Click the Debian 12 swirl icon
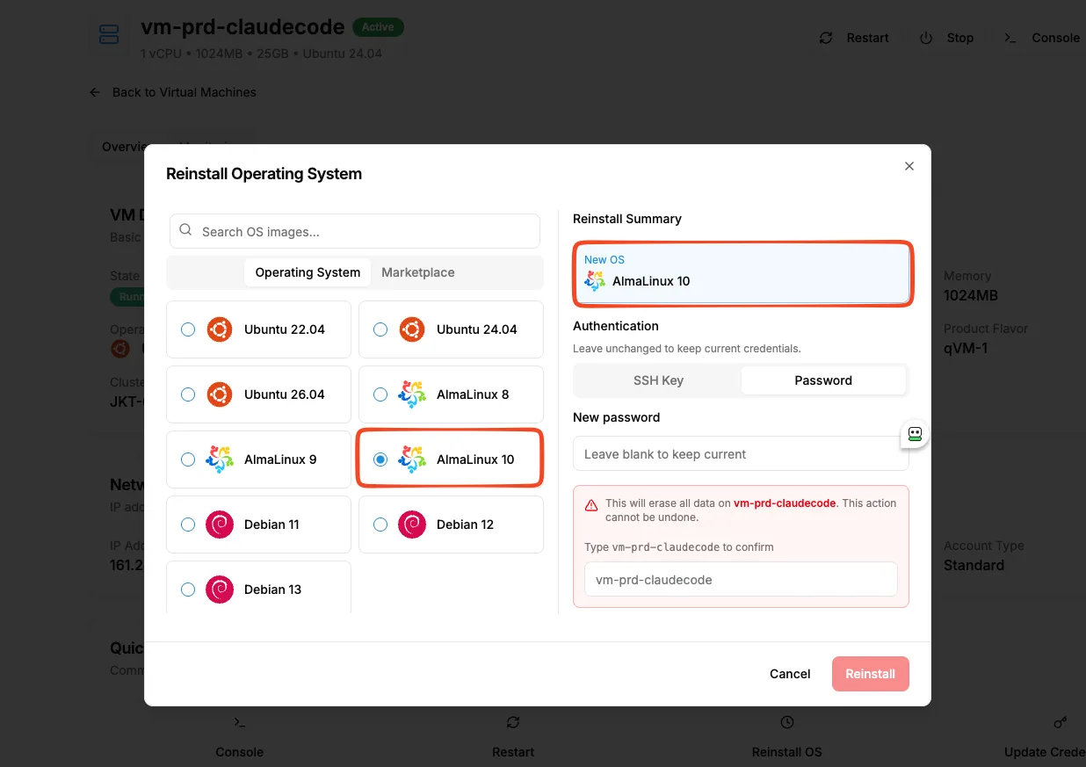Screen dimensions: 1086x767 [411, 525]
